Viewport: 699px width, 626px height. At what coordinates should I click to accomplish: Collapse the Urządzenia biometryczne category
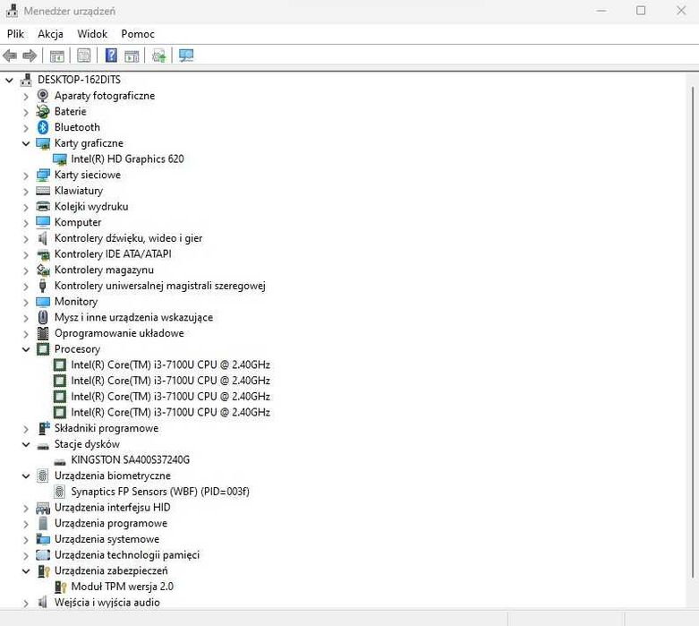point(26,476)
